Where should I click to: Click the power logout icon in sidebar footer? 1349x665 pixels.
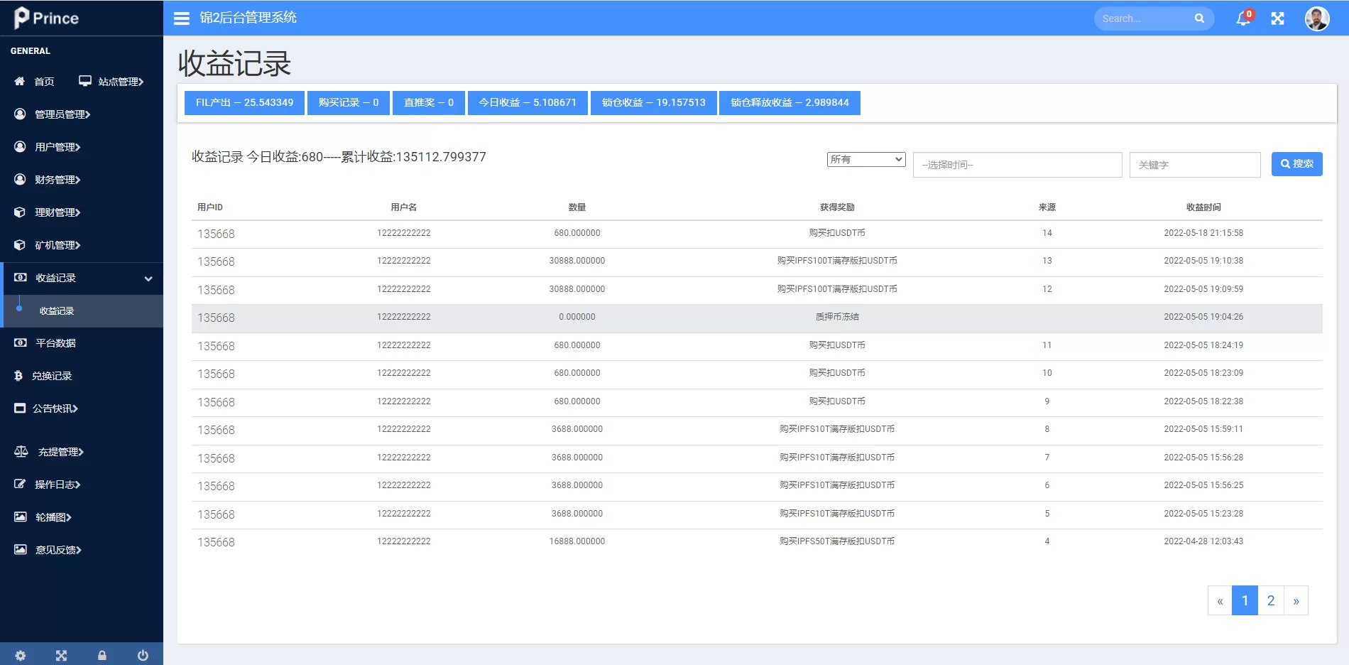(143, 655)
